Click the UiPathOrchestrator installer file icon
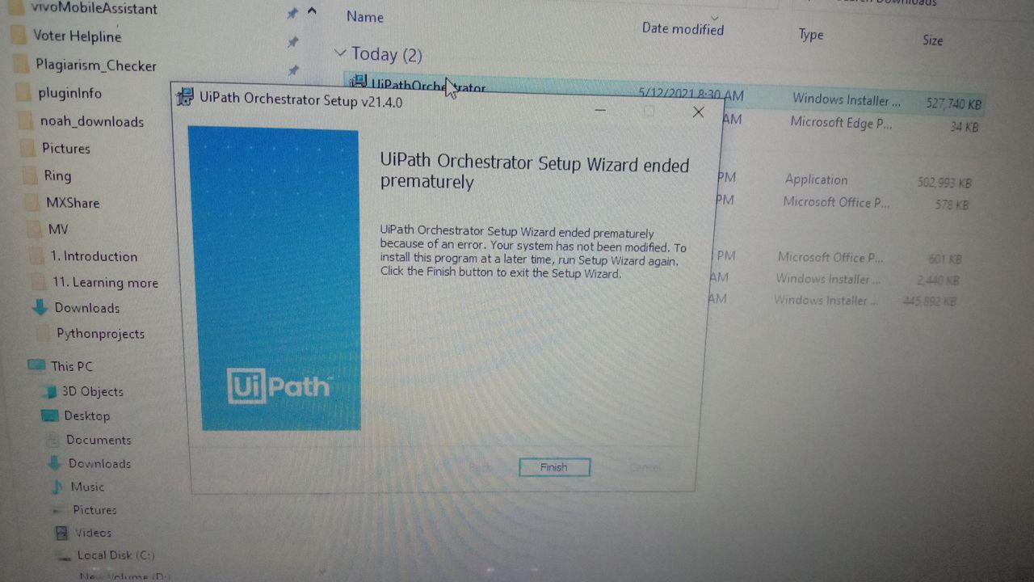This screenshot has width=1034, height=582. coord(359,83)
